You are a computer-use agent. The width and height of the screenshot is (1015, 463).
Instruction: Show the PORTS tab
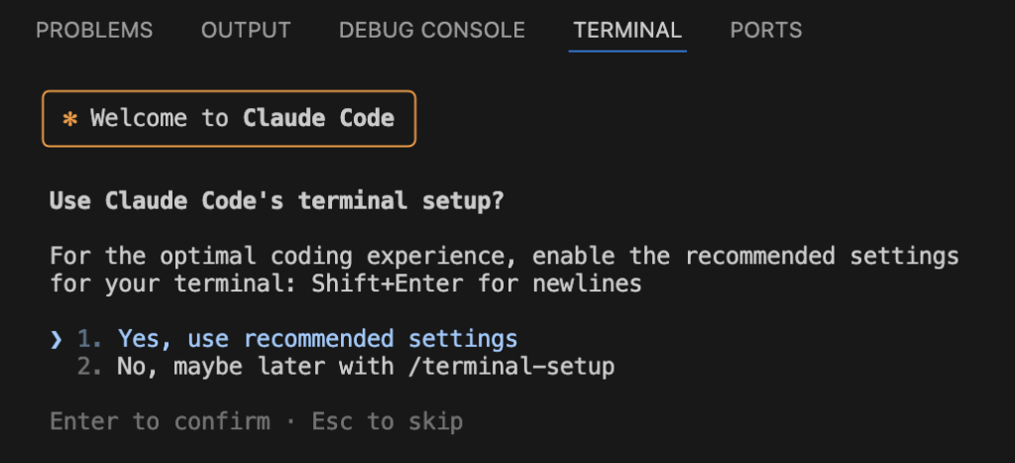(x=765, y=31)
